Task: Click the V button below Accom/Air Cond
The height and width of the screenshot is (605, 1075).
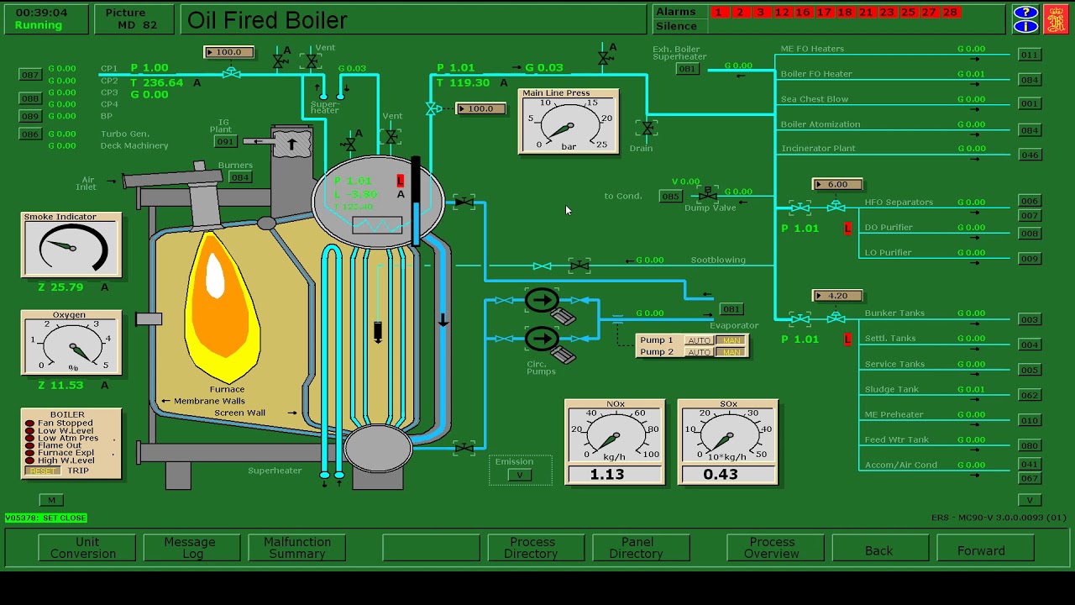Action: (1030, 500)
